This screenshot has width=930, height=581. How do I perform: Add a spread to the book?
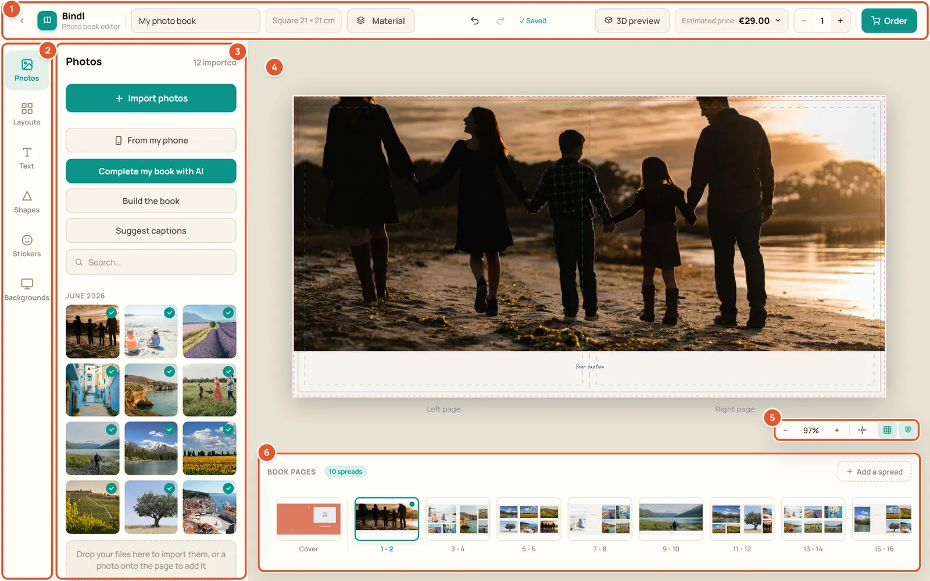[874, 472]
